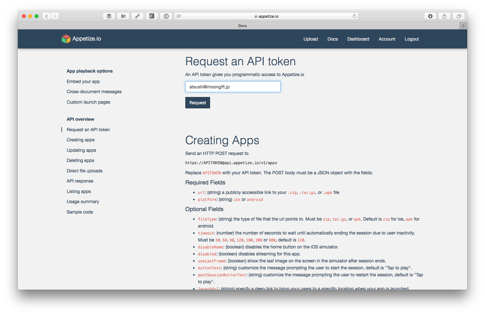Jump to Usage summary section
Image resolution: width=485 pixels, height=315 pixels.
coord(83,202)
